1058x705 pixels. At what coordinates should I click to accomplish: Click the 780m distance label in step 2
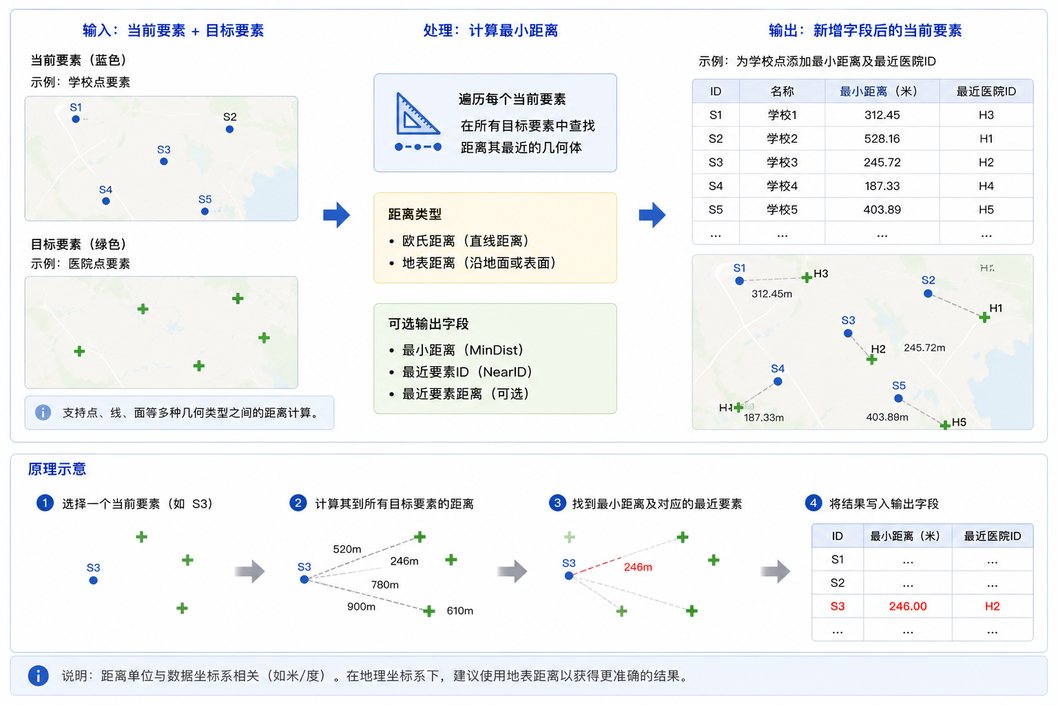pyautogui.click(x=385, y=585)
